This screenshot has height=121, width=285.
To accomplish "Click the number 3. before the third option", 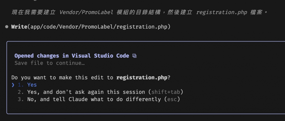I will (20, 99).
